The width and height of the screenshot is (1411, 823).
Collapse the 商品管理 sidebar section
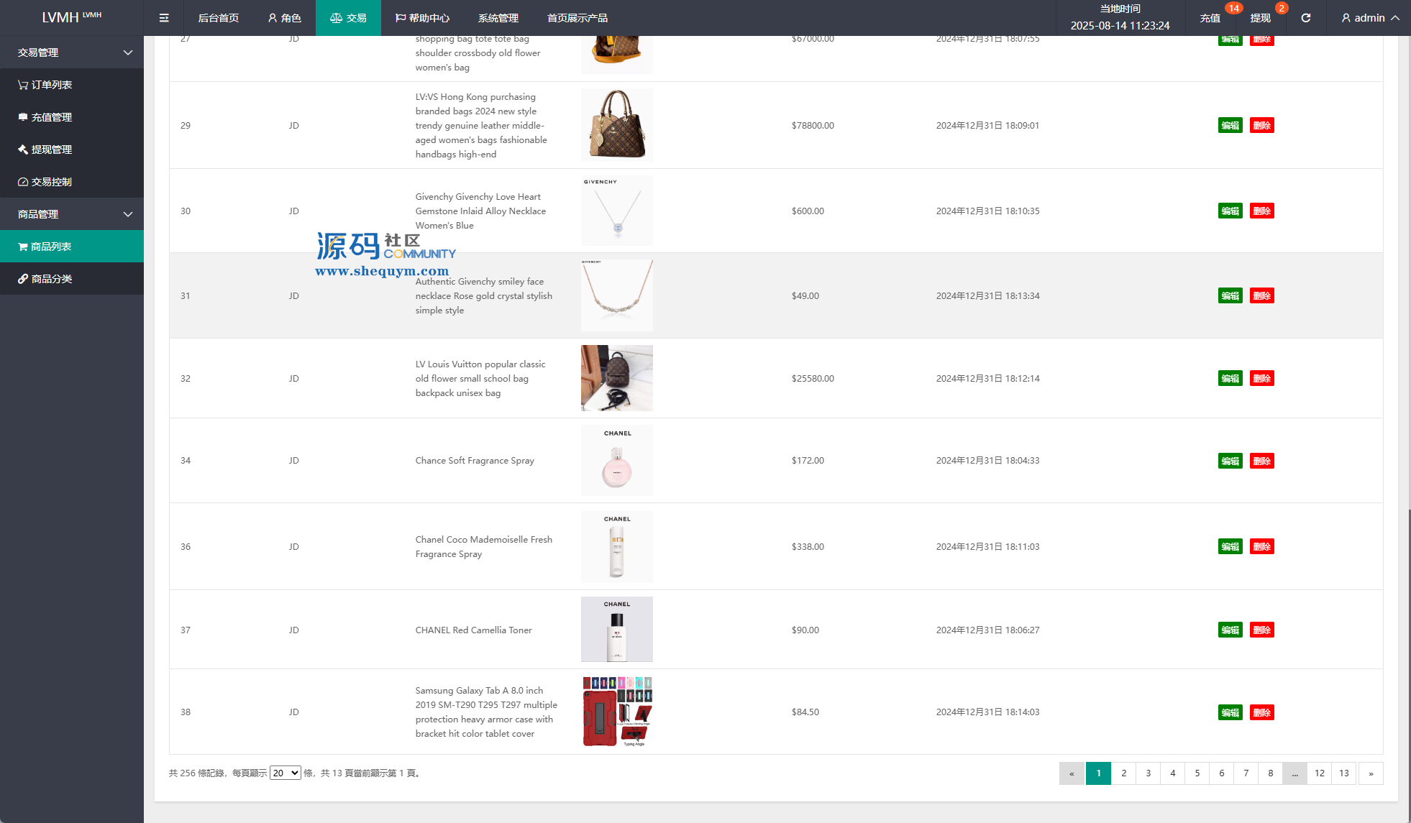coord(72,214)
